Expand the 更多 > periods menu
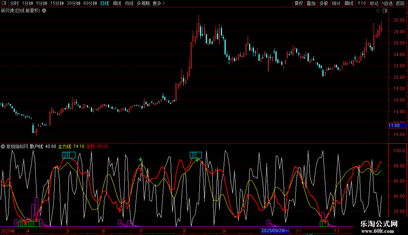This screenshot has height=235, width=408. (x=159, y=3)
